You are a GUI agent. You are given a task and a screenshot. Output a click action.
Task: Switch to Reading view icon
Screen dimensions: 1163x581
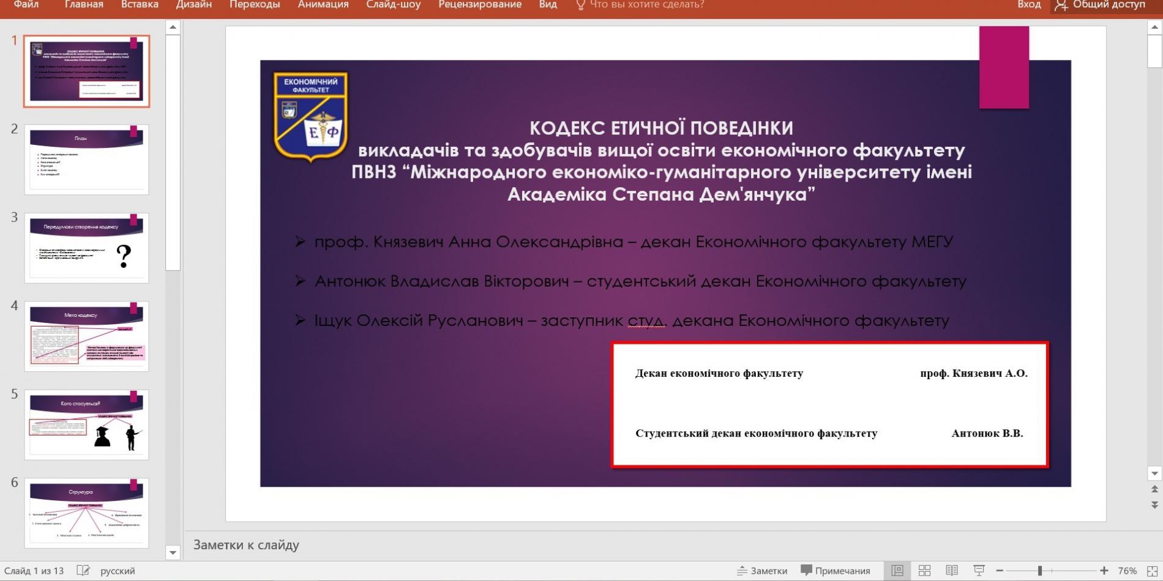[x=952, y=571]
